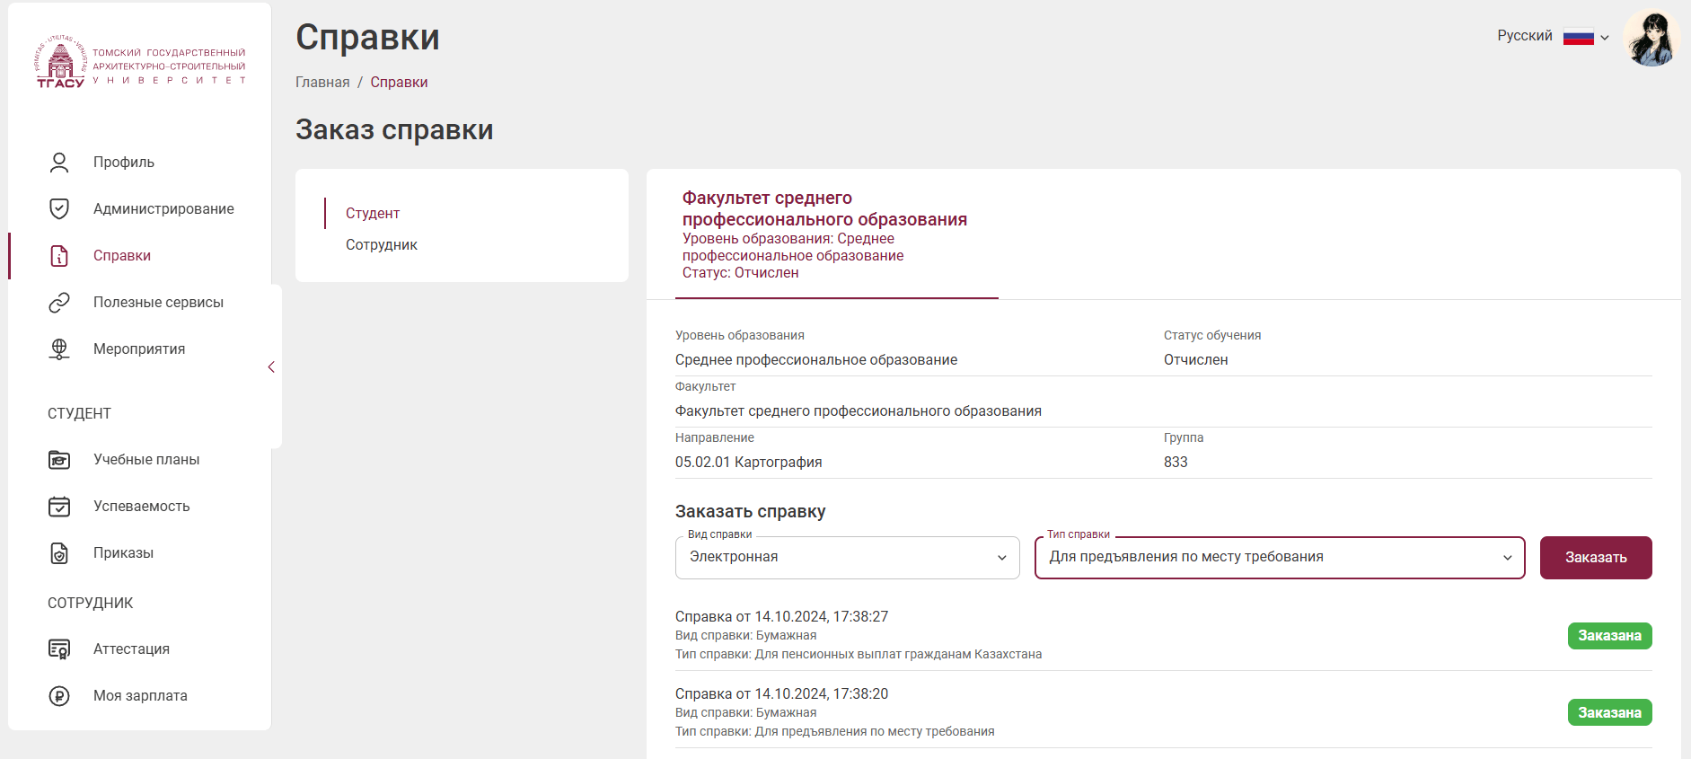Click the Profile person icon in sidebar
Image resolution: width=1691 pixels, height=759 pixels.
[x=59, y=163]
